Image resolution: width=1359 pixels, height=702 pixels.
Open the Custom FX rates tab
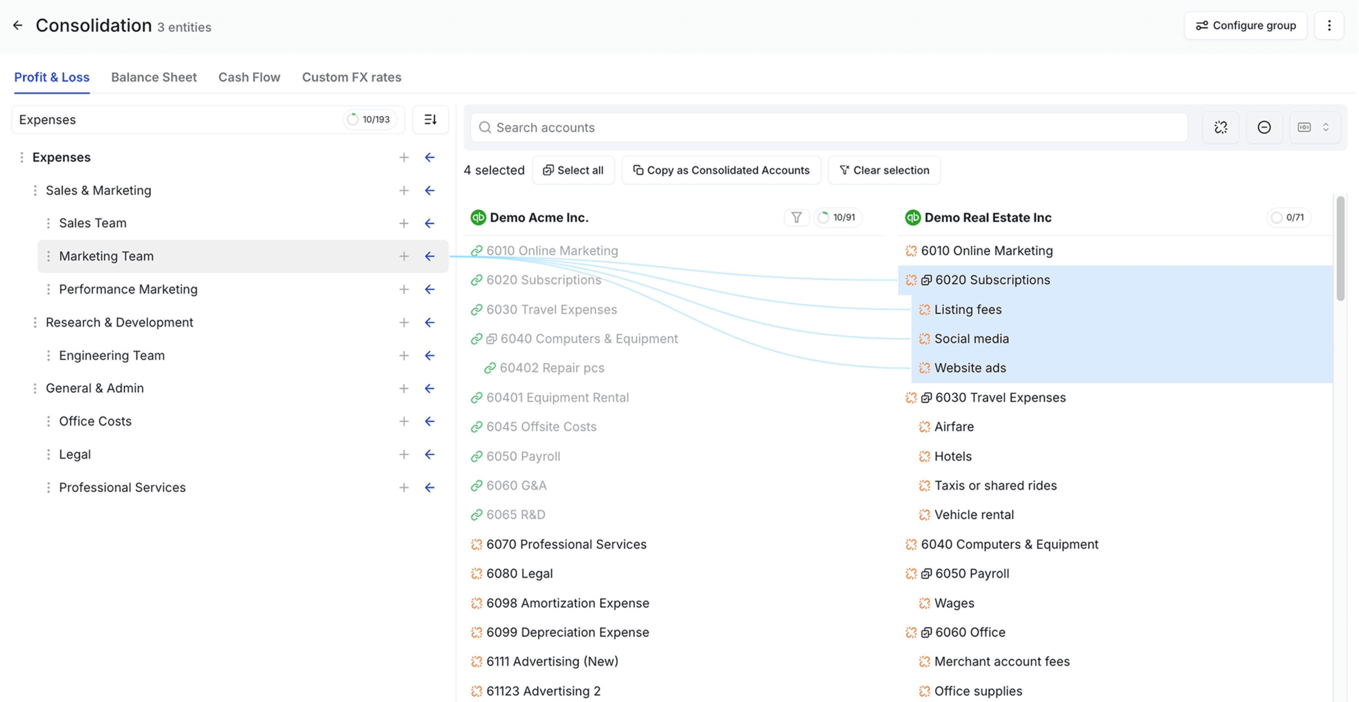pos(351,77)
